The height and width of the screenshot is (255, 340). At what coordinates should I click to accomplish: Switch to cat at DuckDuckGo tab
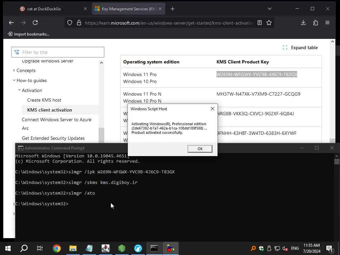coord(44,9)
